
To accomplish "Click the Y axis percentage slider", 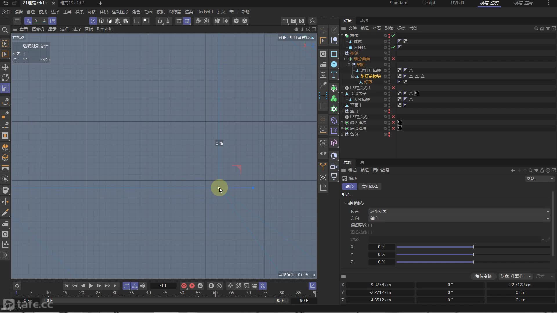I will click(x=473, y=254).
